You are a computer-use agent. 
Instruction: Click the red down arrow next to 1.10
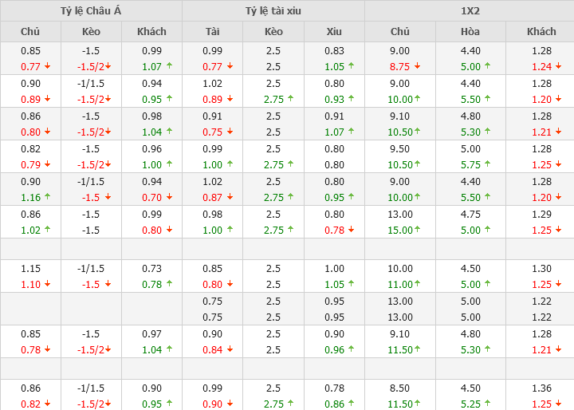[47, 285]
